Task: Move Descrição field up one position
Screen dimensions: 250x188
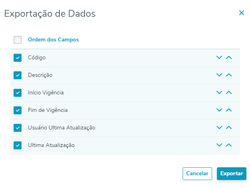Action: [229, 75]
